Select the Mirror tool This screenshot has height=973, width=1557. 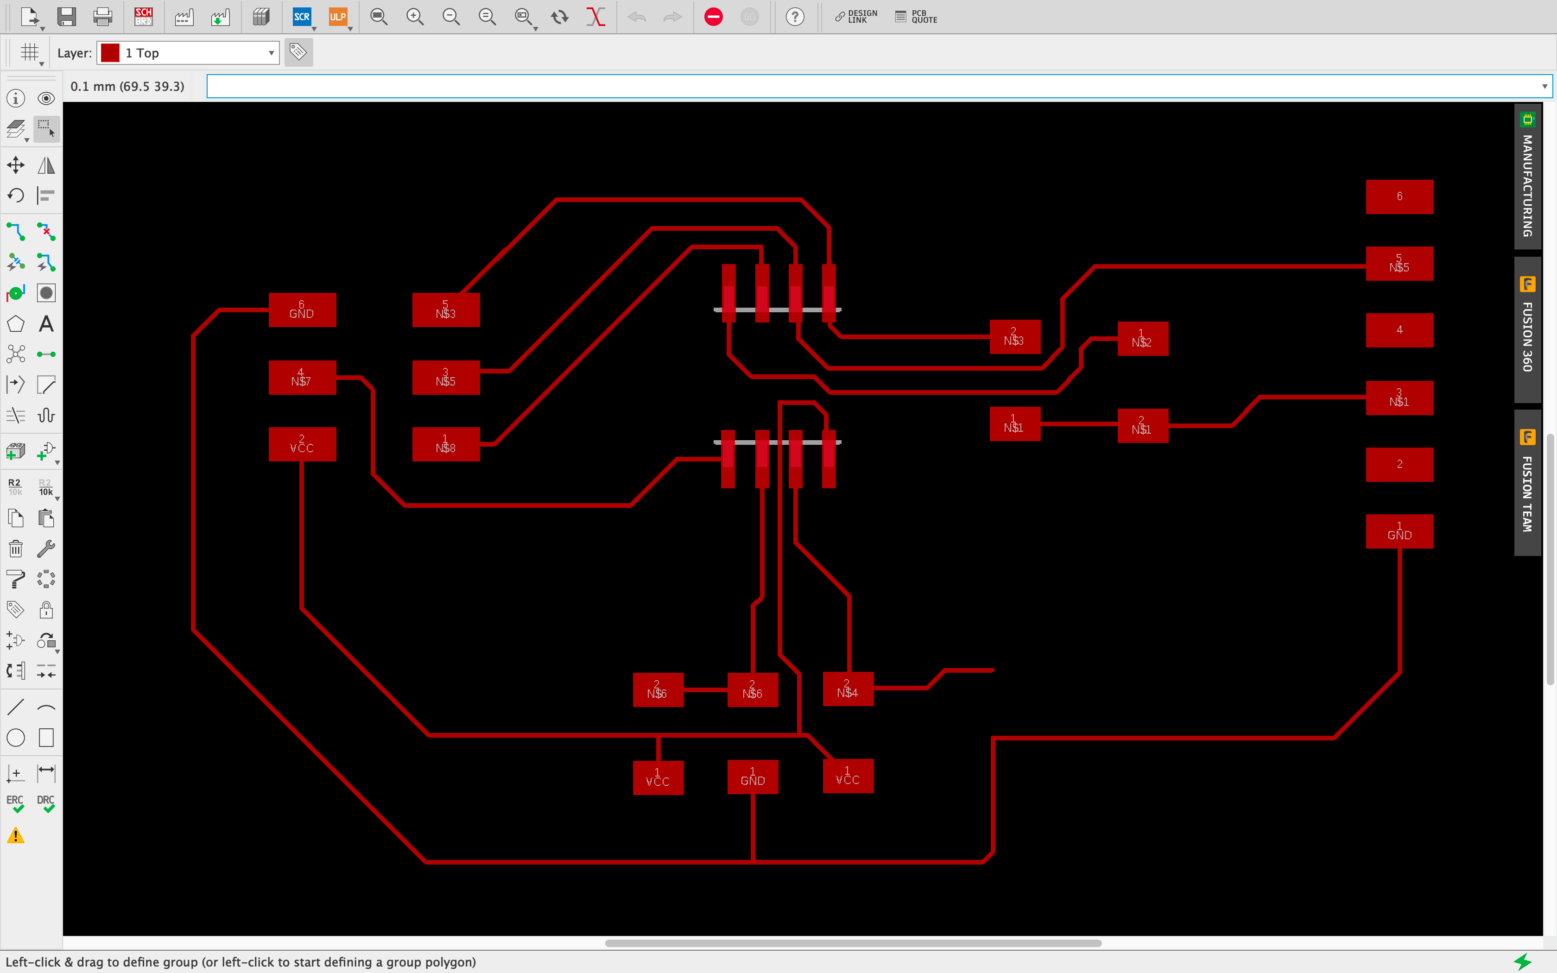[46, 165]
